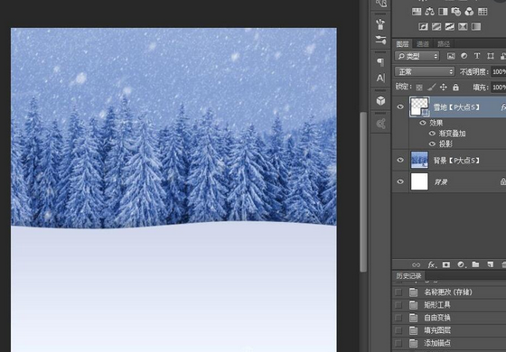Click the 不透明度 opacity value field
The width and height of the screenshot is (506, 352).
(x=498, y=71)
